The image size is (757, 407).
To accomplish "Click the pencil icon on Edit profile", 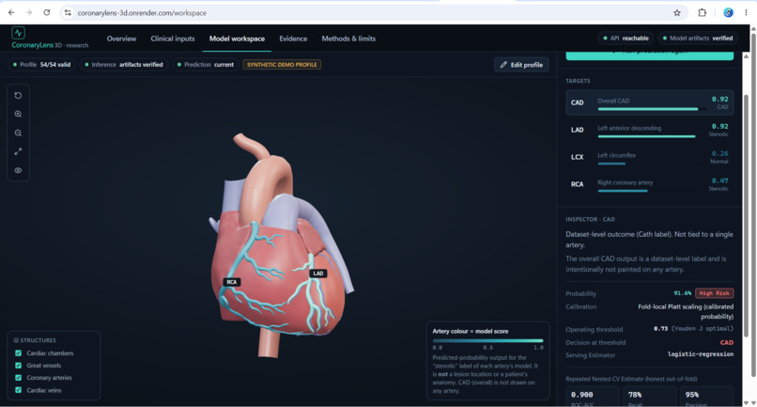I will [503, 65].
